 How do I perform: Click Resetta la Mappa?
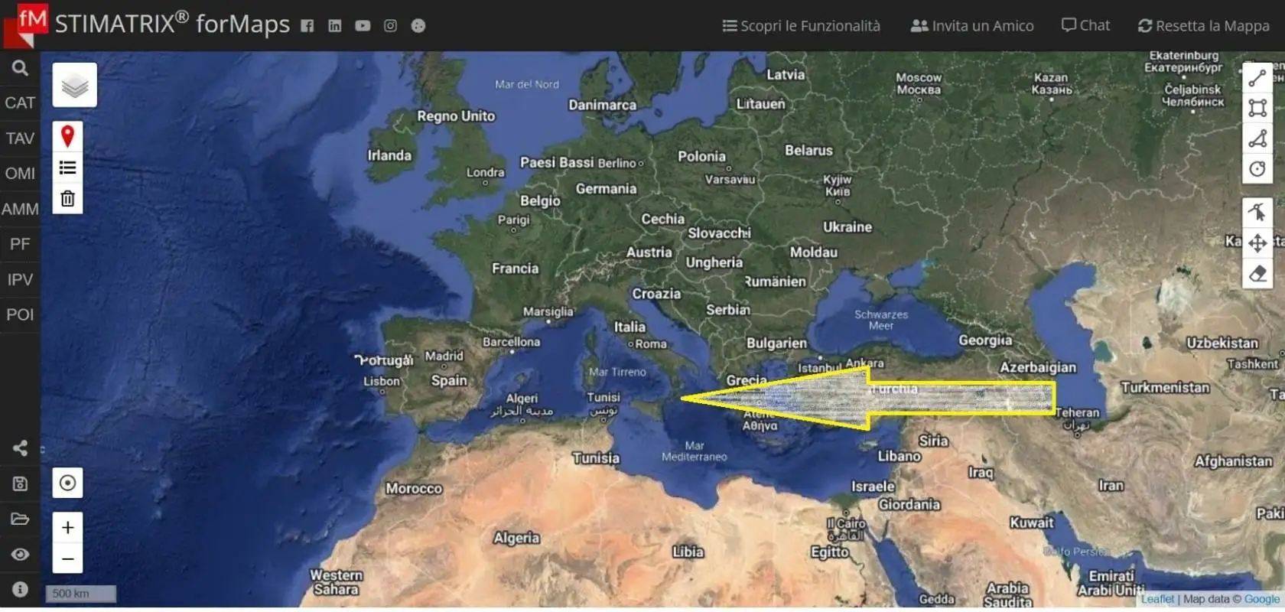point(1203,26)
